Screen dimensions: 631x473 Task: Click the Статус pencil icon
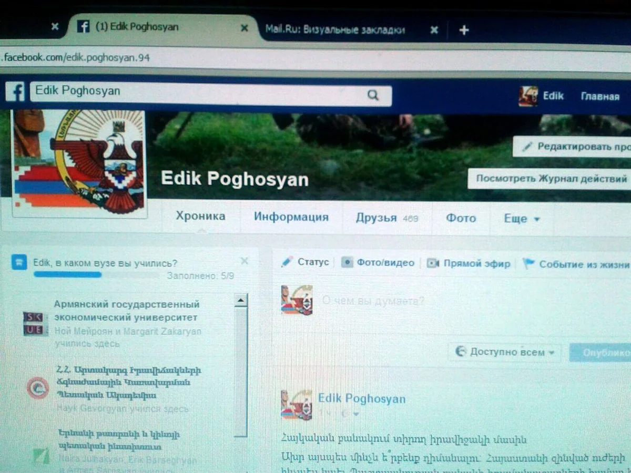pos(287,262)
